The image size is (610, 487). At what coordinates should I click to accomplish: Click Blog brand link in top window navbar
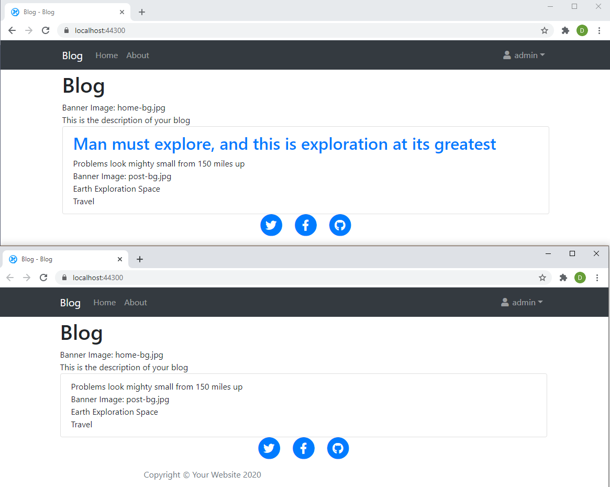(x=72, y=56)
